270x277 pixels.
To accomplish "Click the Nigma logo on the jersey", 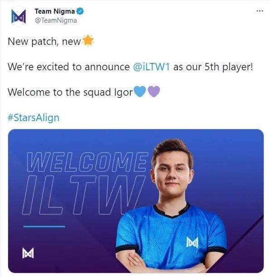I will tap(193, 243).
